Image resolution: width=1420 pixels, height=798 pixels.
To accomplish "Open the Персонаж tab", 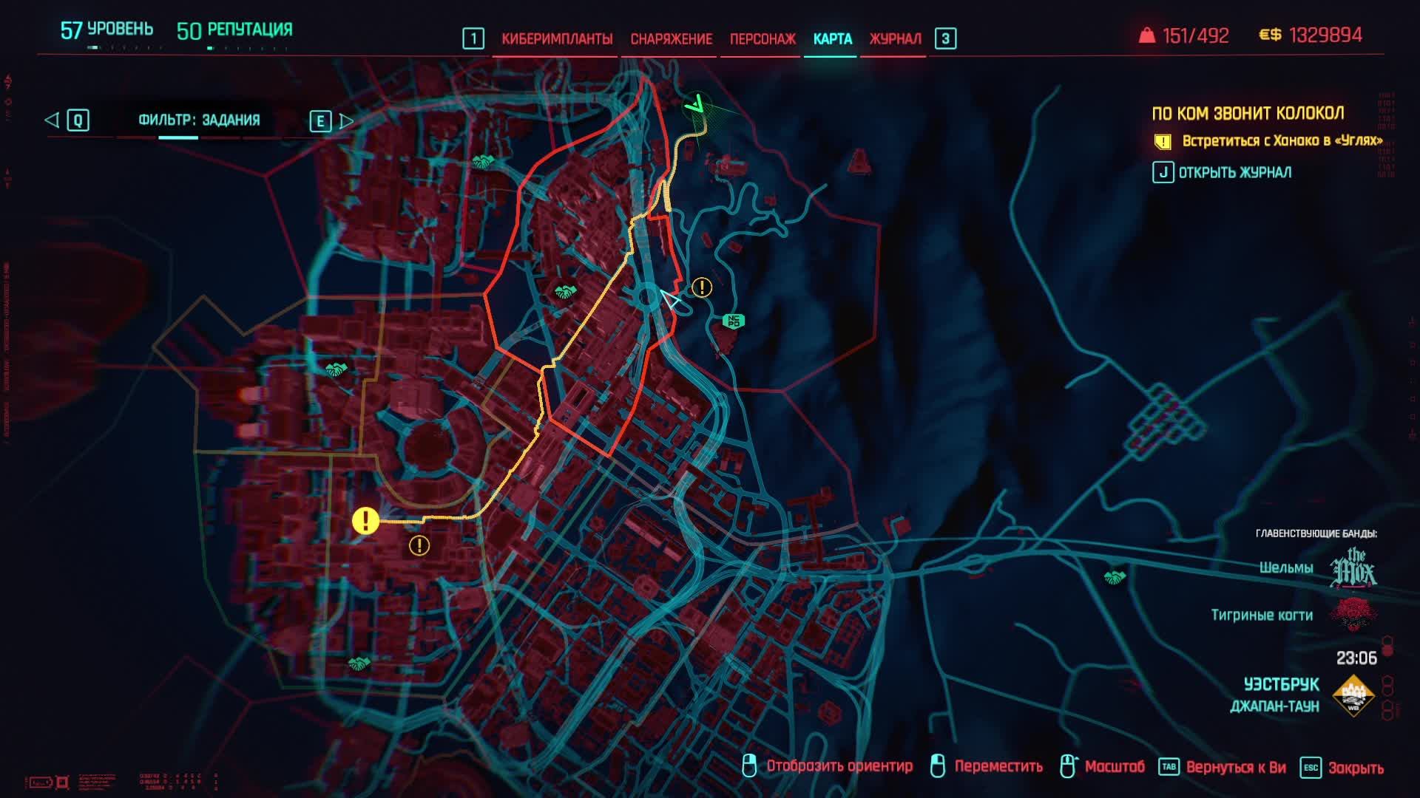I will coord(763,39).
